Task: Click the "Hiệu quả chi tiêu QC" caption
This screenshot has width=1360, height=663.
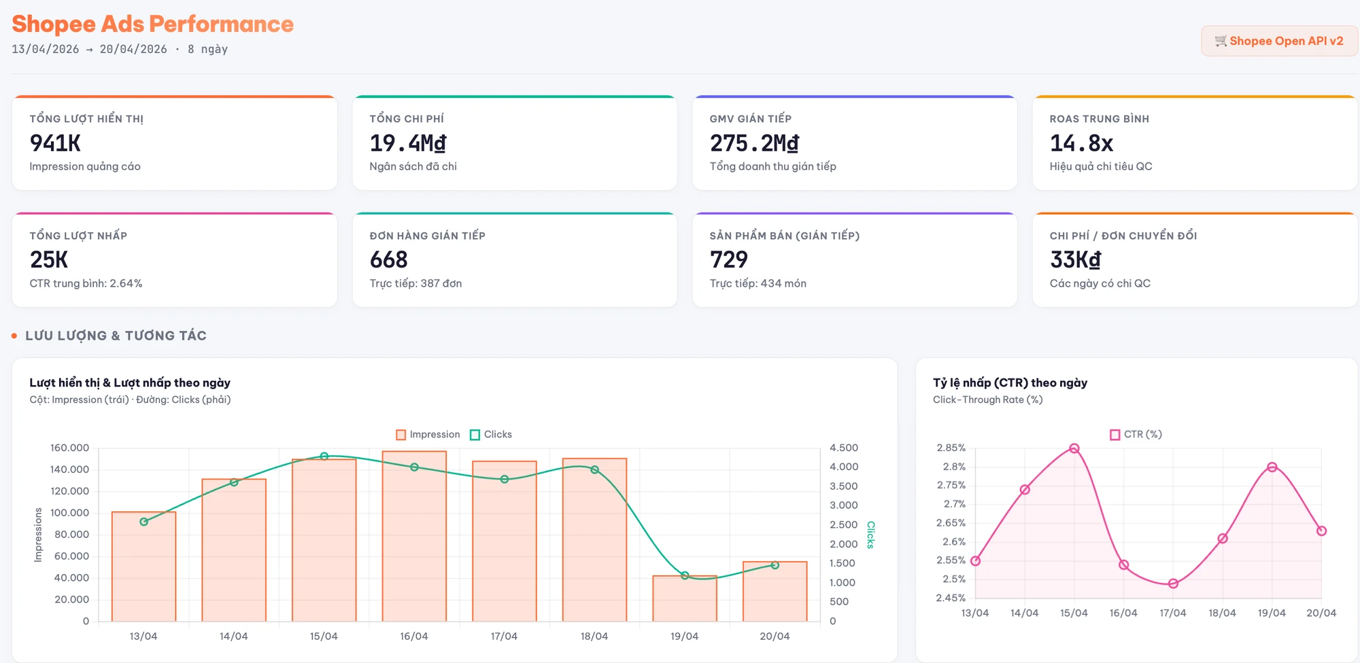Action: (x=1101, y=166)
